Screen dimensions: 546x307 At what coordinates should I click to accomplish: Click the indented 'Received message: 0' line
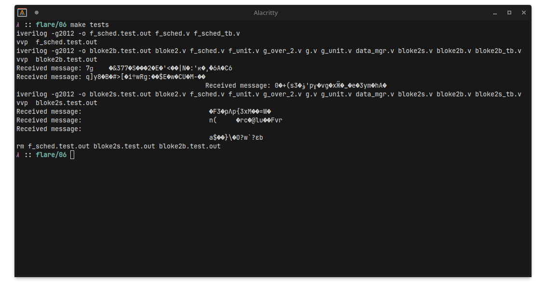pyautogui.click(x=296, y=86)
